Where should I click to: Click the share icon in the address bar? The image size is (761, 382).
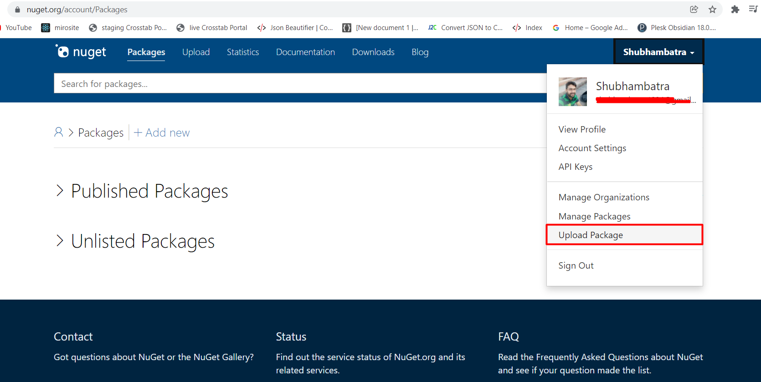coord(694,9)
